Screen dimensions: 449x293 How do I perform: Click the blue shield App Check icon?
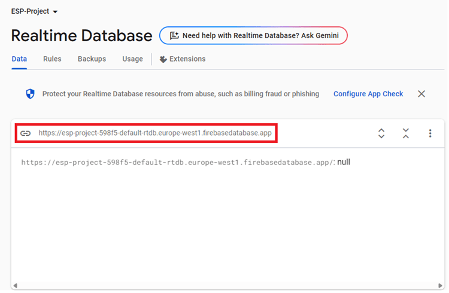point(31,93)
